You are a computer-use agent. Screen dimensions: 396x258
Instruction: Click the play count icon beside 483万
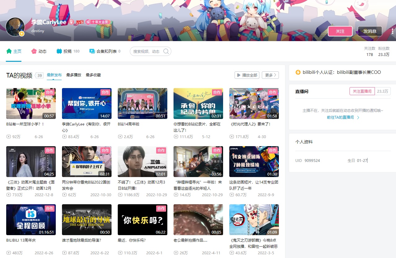tap(8, 253)
